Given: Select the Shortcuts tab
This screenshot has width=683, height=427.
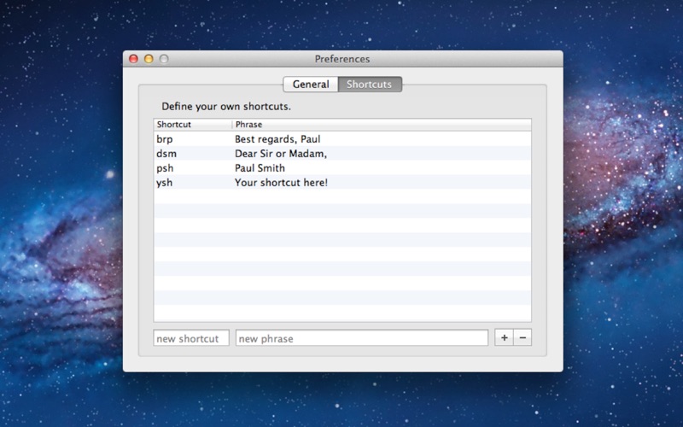Looking at the screenshot, I should point(370,85).
